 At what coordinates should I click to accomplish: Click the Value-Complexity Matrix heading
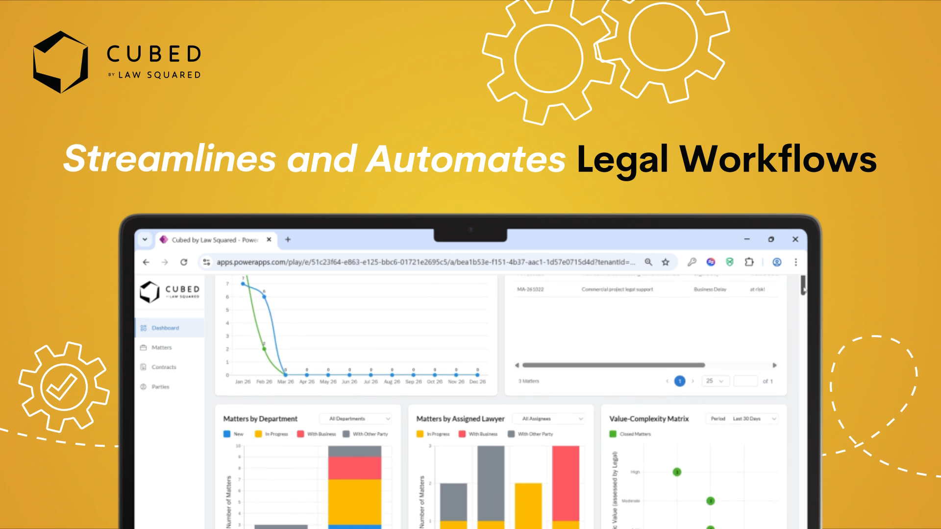649,419
